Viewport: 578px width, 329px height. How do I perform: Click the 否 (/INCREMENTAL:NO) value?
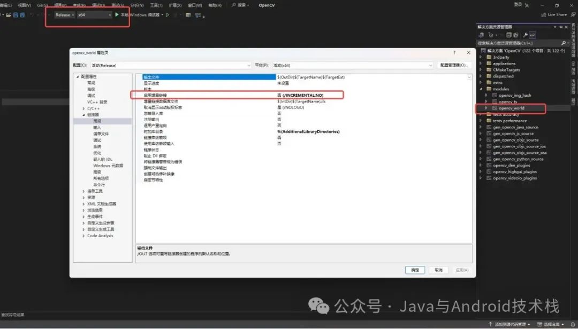coord(300,95)
